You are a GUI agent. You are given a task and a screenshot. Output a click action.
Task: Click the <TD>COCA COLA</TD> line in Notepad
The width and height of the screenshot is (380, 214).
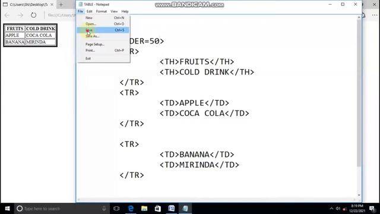[204, 114]
